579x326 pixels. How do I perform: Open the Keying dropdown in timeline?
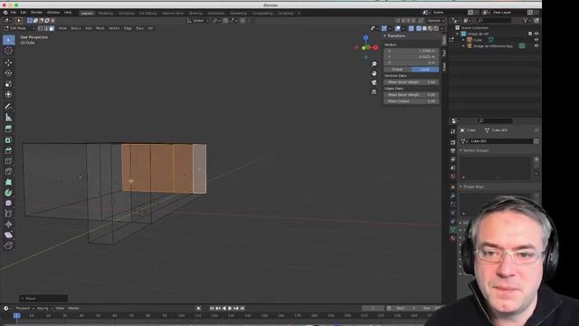click(x=44, y=308)
